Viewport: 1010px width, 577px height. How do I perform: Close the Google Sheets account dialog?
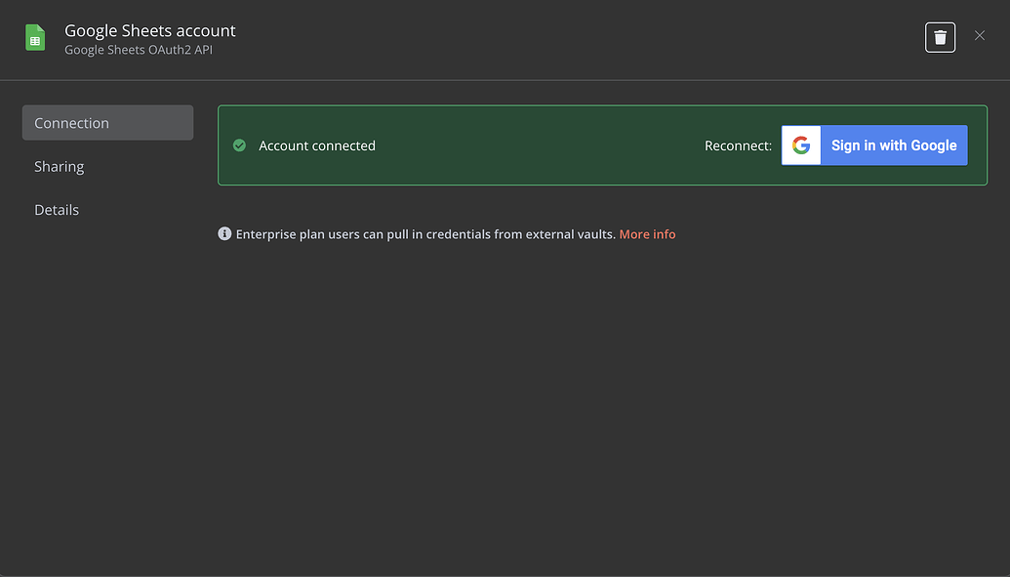coord(980,35)
